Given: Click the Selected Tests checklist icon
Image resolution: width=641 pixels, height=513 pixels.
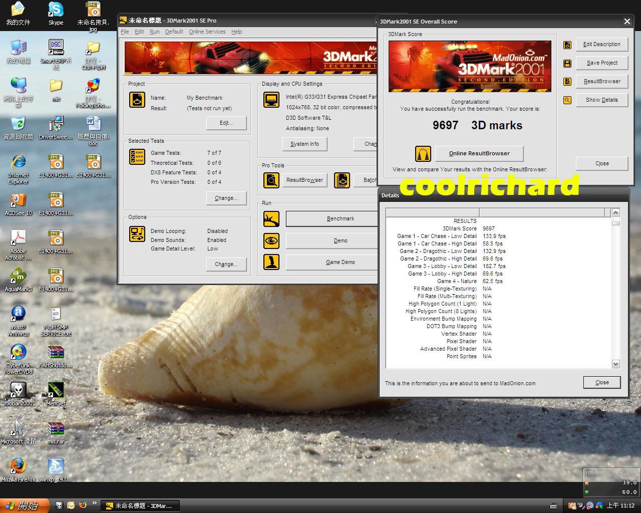Looking at the screenshot, I should pyautogui.click(x=137, y=157).
